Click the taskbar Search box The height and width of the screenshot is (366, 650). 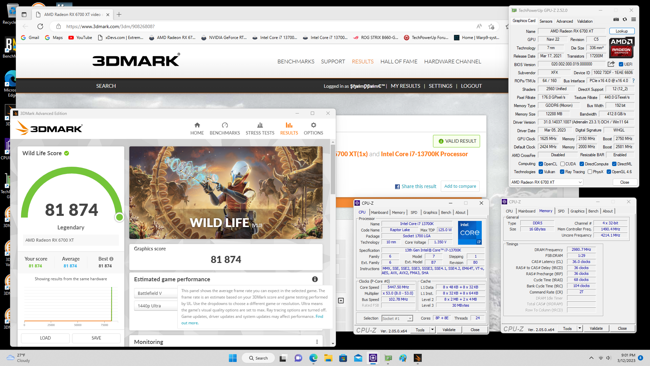click(x=258, y=358)
